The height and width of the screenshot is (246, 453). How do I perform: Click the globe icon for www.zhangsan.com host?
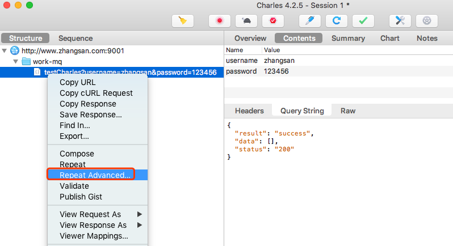click(x=15, y=50)
